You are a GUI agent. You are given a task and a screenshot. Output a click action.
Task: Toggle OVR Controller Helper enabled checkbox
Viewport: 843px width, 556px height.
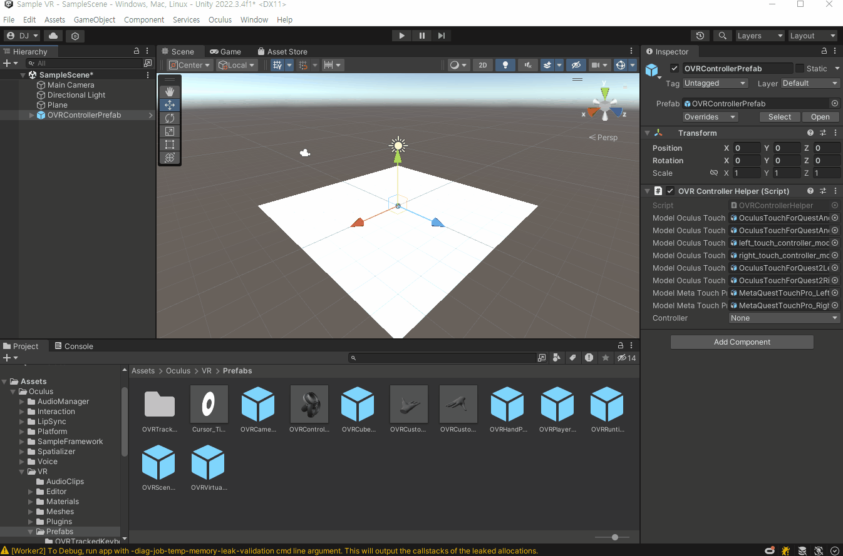[x=670, y=191]
